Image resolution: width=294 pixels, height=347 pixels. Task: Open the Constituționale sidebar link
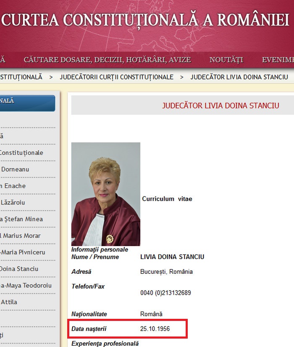click(x=21, y=153)
